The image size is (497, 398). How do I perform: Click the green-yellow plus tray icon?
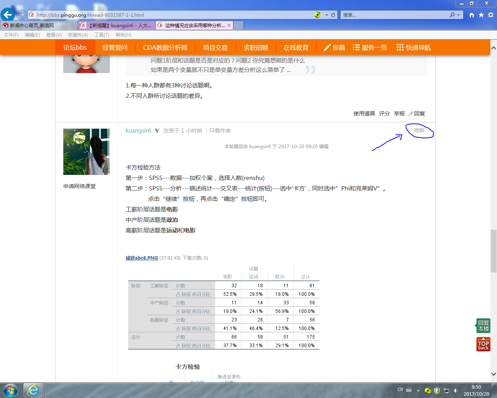[427, 390]
